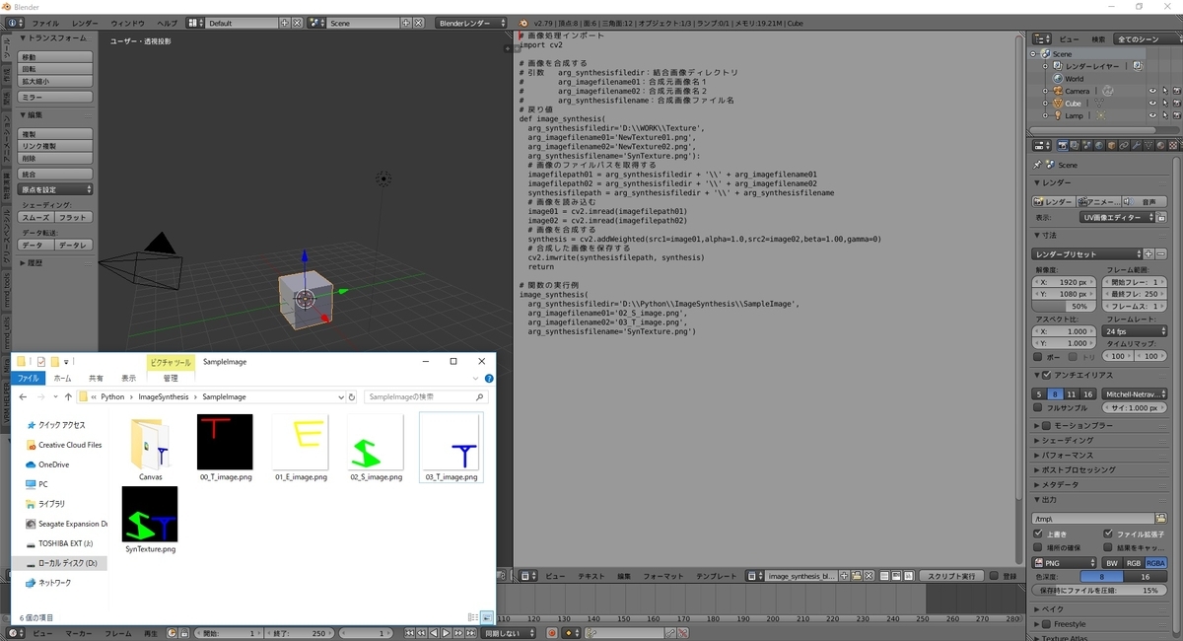Viewport: 1183px width, 641px height.
Task: Select 02_S_image.png thumbnail
Action: pos(376,442)
